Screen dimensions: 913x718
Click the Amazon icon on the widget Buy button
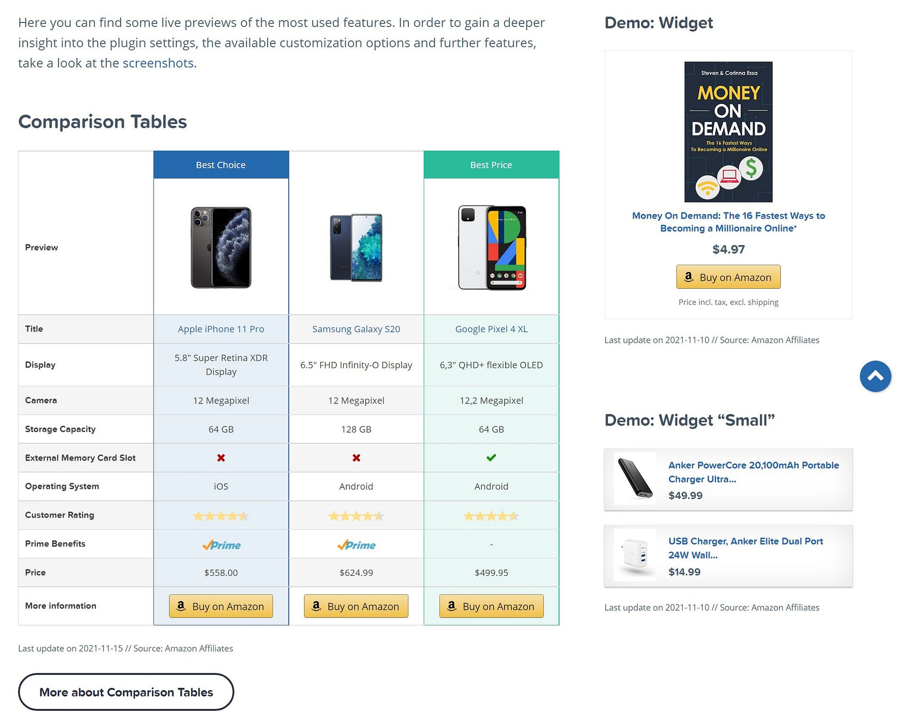[688, 277]
